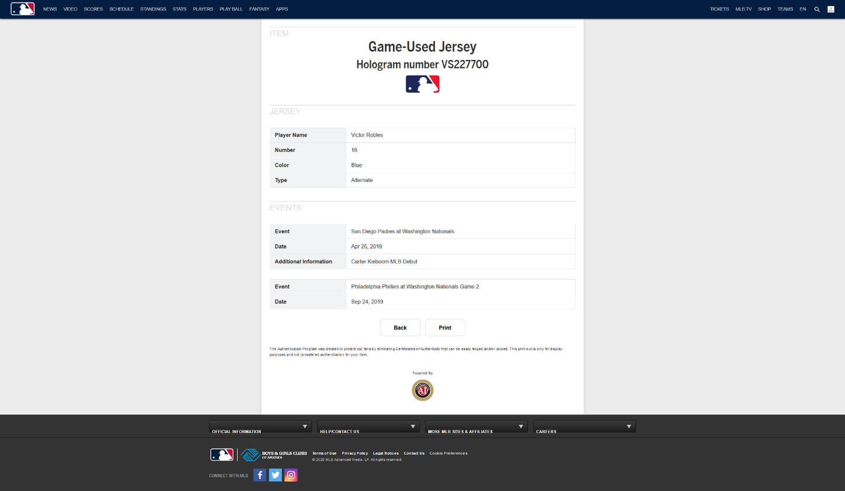Viewport: 845px width, 491px height.
Task: Click the MLB Authentication Program seal
Action: pos(422,390)
